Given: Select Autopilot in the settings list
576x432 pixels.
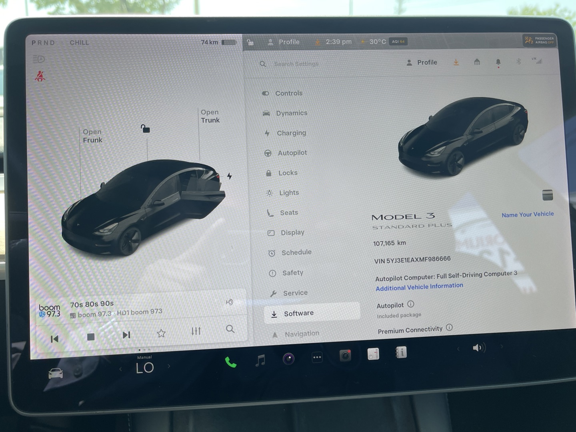Looking at the screenshot, I should (286, 153).
